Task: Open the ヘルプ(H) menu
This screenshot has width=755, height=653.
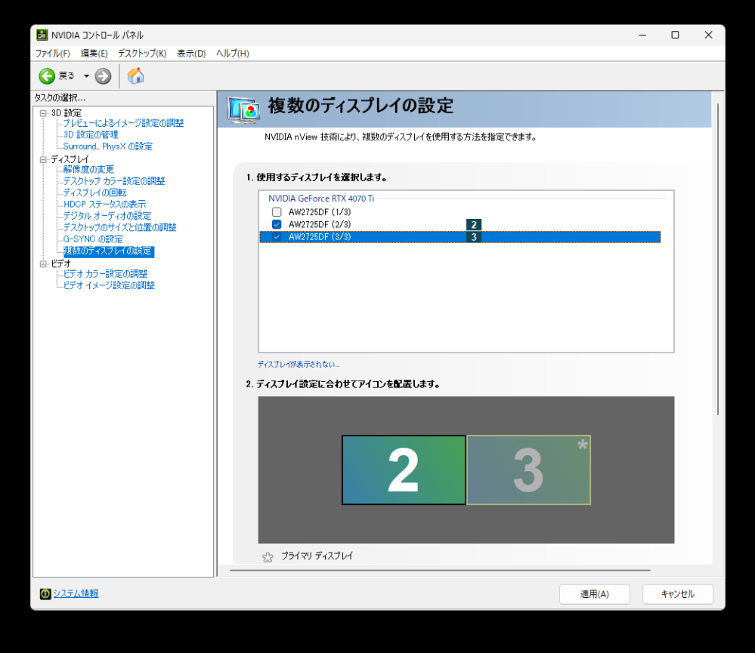Action: pyautogui.click(x=233, y=54)
